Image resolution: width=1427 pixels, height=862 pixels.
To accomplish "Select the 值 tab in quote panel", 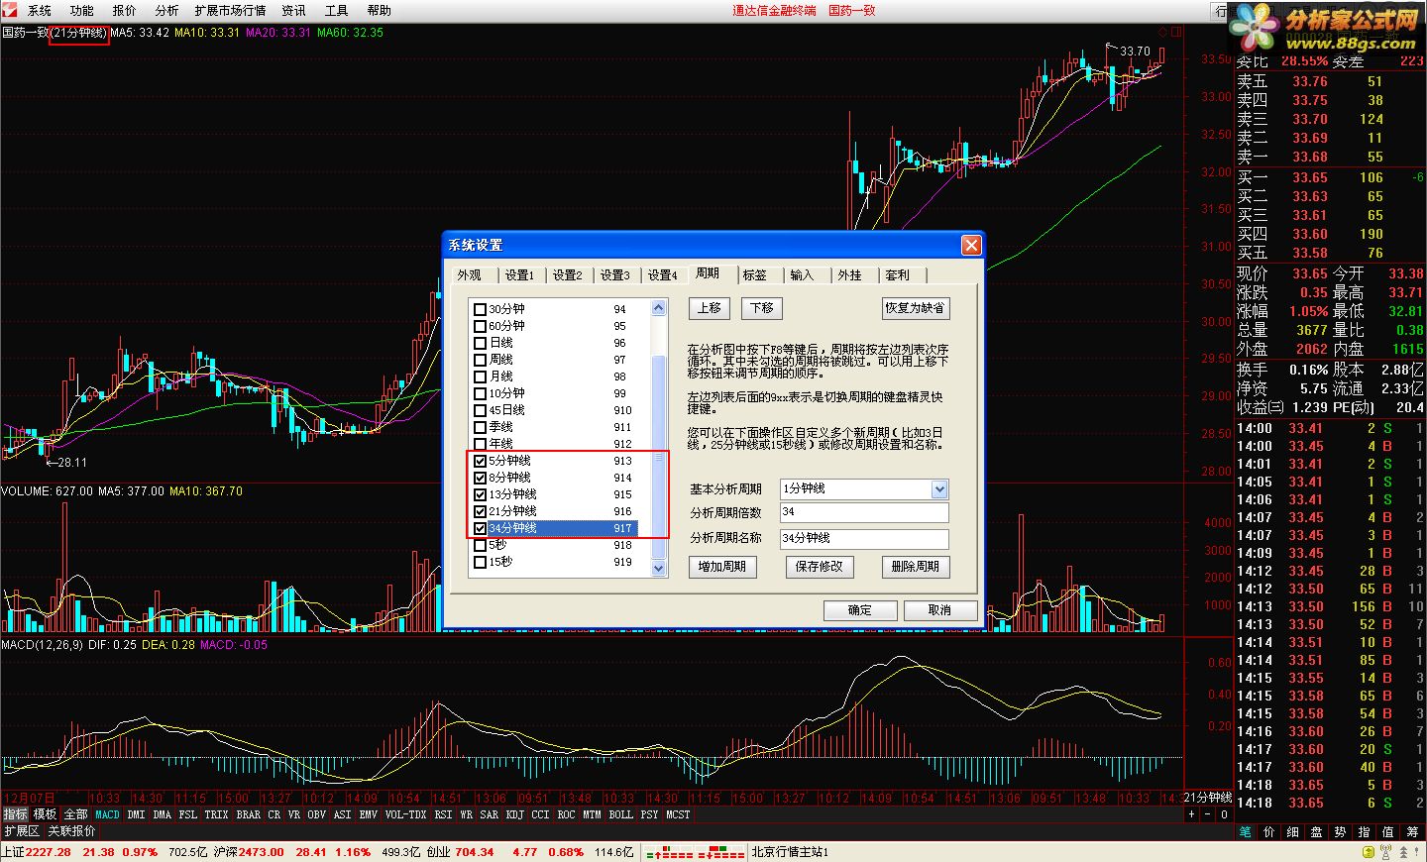I will click(x=1387, y=832).
